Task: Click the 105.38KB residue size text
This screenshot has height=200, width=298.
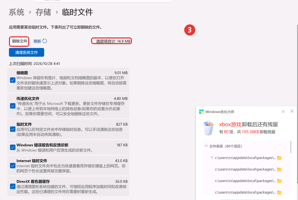Action: (250, 132)
